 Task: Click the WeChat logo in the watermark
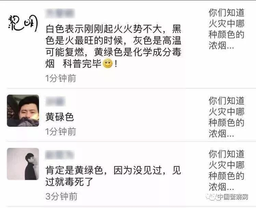point(212,197)
